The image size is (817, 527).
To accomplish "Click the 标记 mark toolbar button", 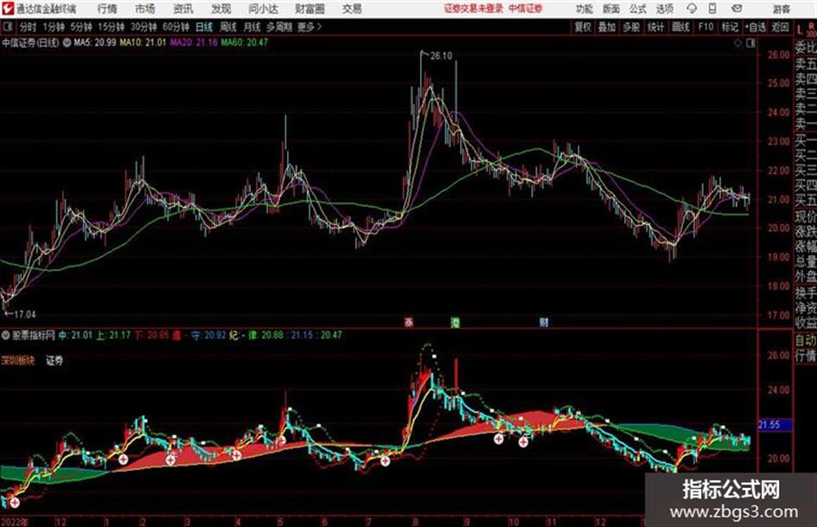I will pos(730,27).
